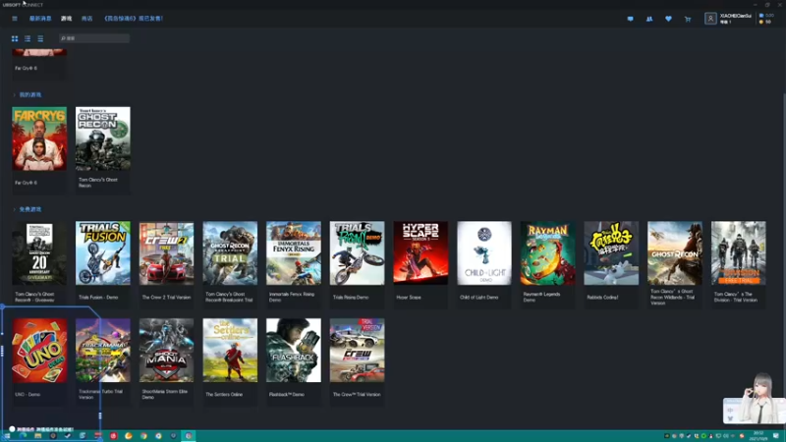Open the shopping cart
The width and height of the screenshot is (786, 442).
[x=688, y=19]
